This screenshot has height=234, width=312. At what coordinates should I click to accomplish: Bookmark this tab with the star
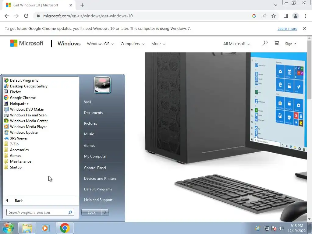274,16
